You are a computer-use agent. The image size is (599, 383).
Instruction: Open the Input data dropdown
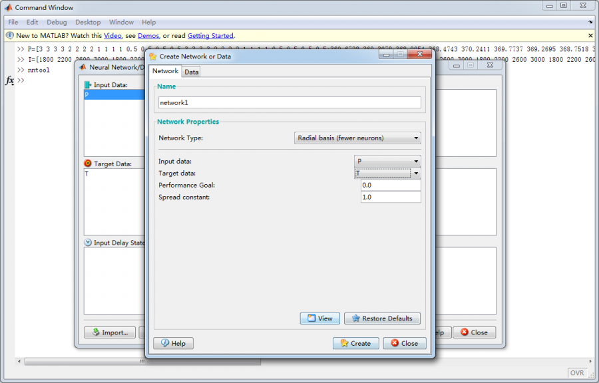click(387, 162)
